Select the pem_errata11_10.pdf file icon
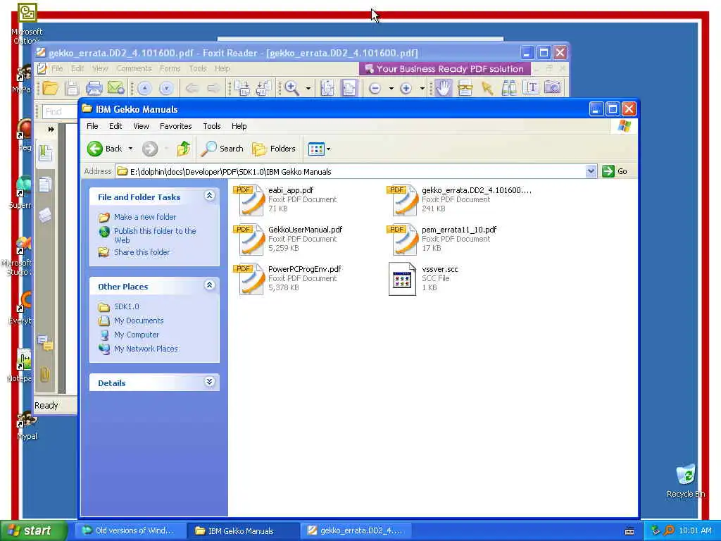 402,240
